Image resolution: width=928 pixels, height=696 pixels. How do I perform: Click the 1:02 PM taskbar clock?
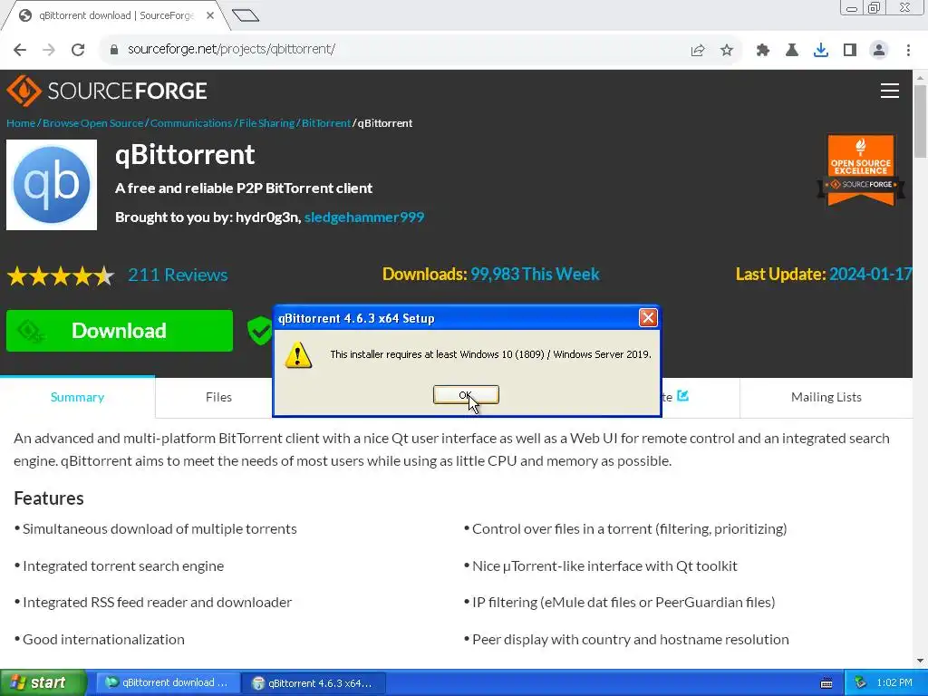[x=894, y=682]
